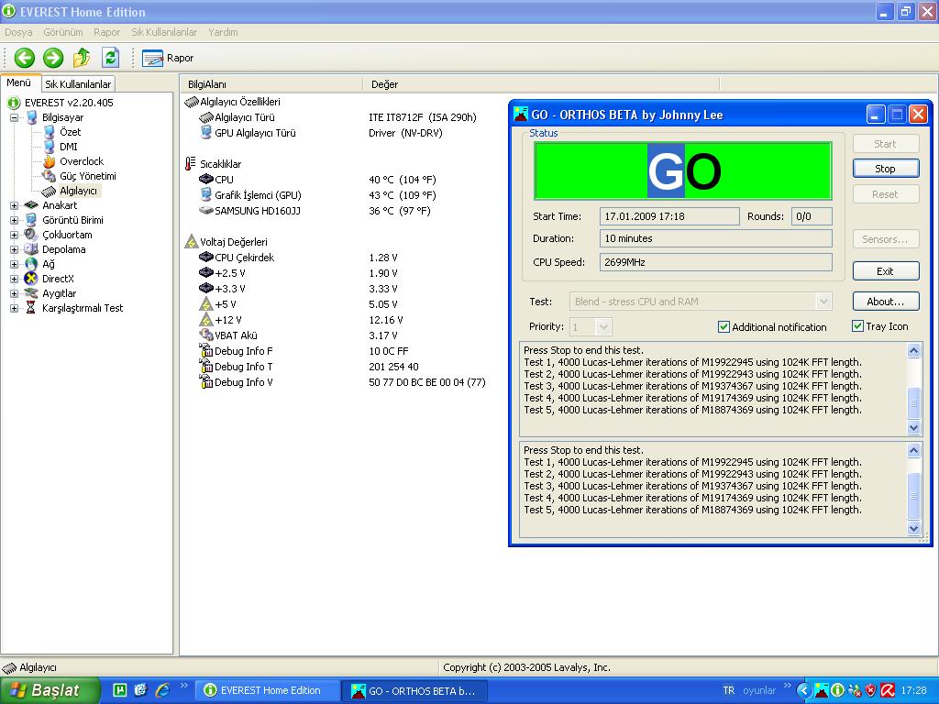Collapse the Bilgisayar tree node

14,118
